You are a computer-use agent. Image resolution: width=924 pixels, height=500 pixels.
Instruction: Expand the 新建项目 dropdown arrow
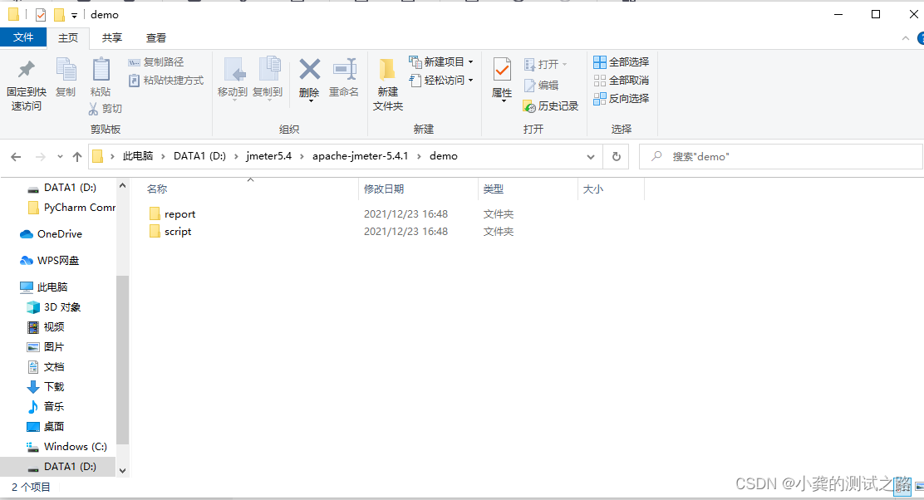tap(469, 61)
